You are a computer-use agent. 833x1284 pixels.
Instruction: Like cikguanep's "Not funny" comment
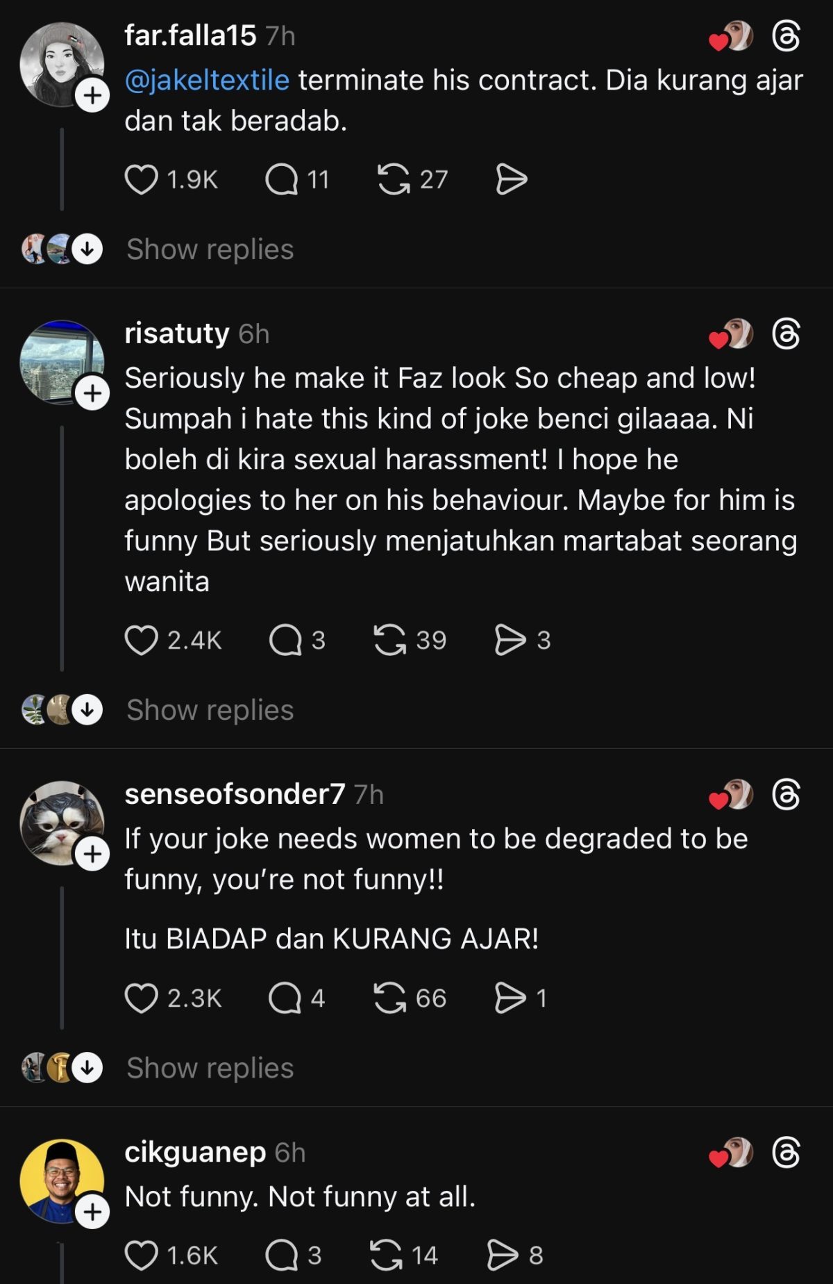(141, 1256)
